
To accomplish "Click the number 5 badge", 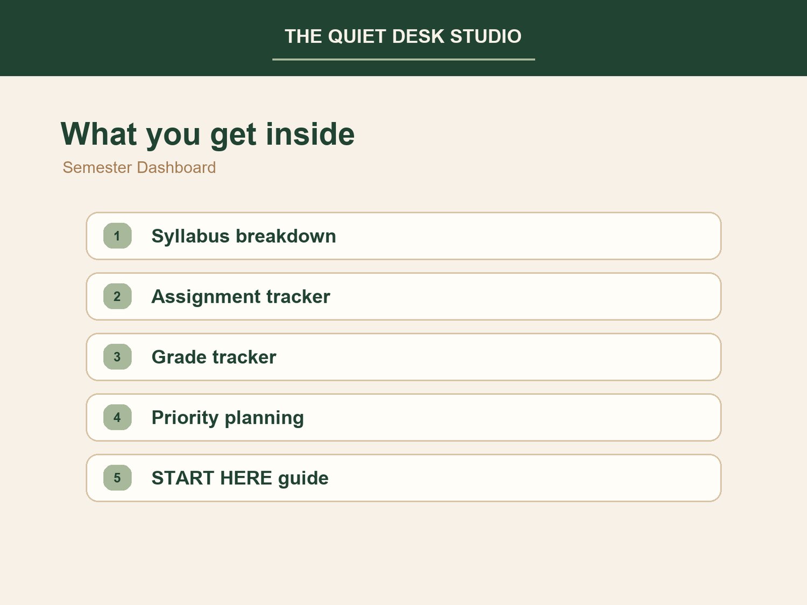I will click(117, 478).
